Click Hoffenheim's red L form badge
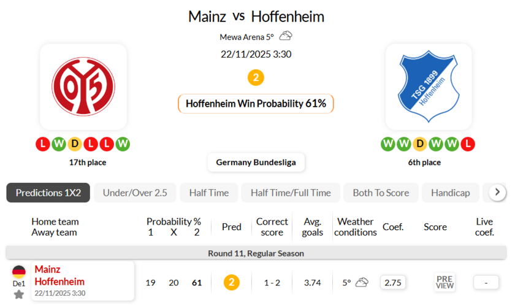515x308 pixels. pos(468,144)
